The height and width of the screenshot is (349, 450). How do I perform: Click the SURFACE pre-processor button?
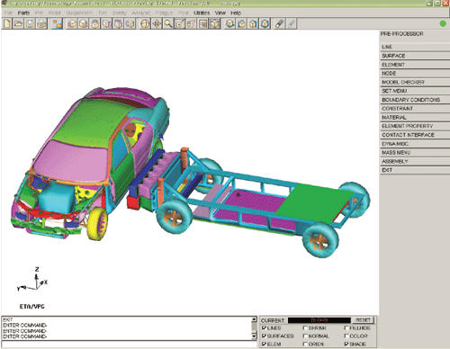tap(415, 56)
